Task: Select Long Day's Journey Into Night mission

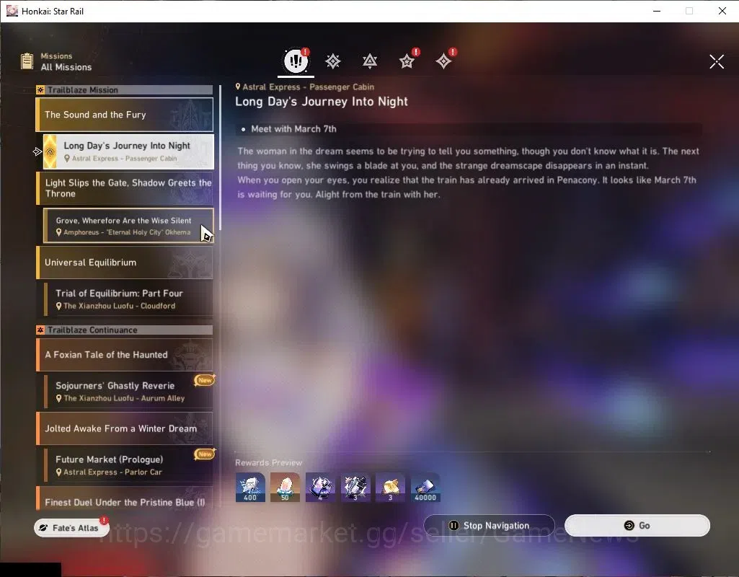Action: click(x=128, y=151)
